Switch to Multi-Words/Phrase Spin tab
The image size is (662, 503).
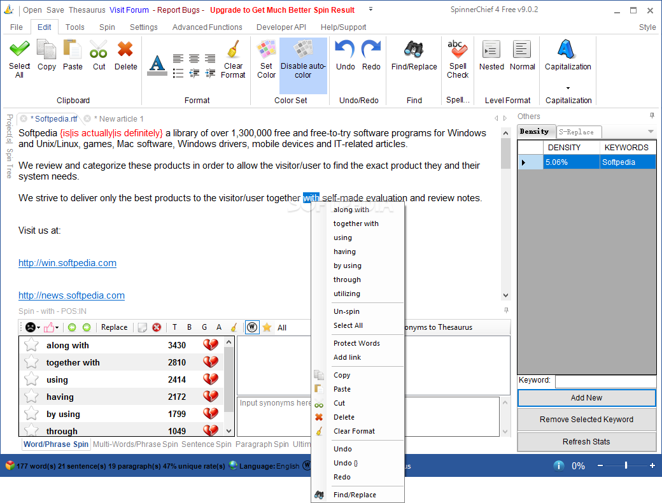pos(136,444)
